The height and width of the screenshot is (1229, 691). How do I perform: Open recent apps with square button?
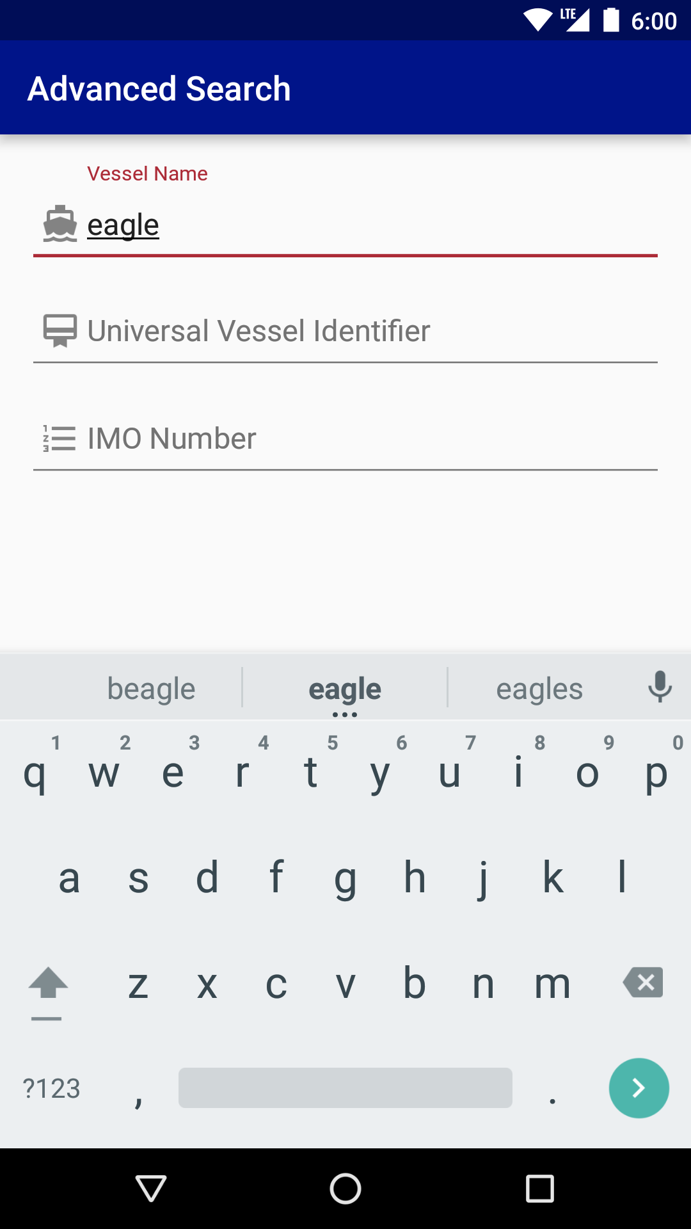[x=539, y=1189]
